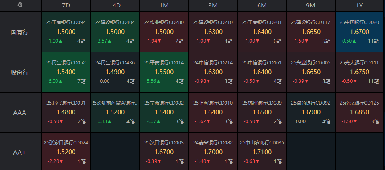
Task: Select the 25平安银行CD014 quote cell
Action: pyautogui.click(x=164, y=72)
